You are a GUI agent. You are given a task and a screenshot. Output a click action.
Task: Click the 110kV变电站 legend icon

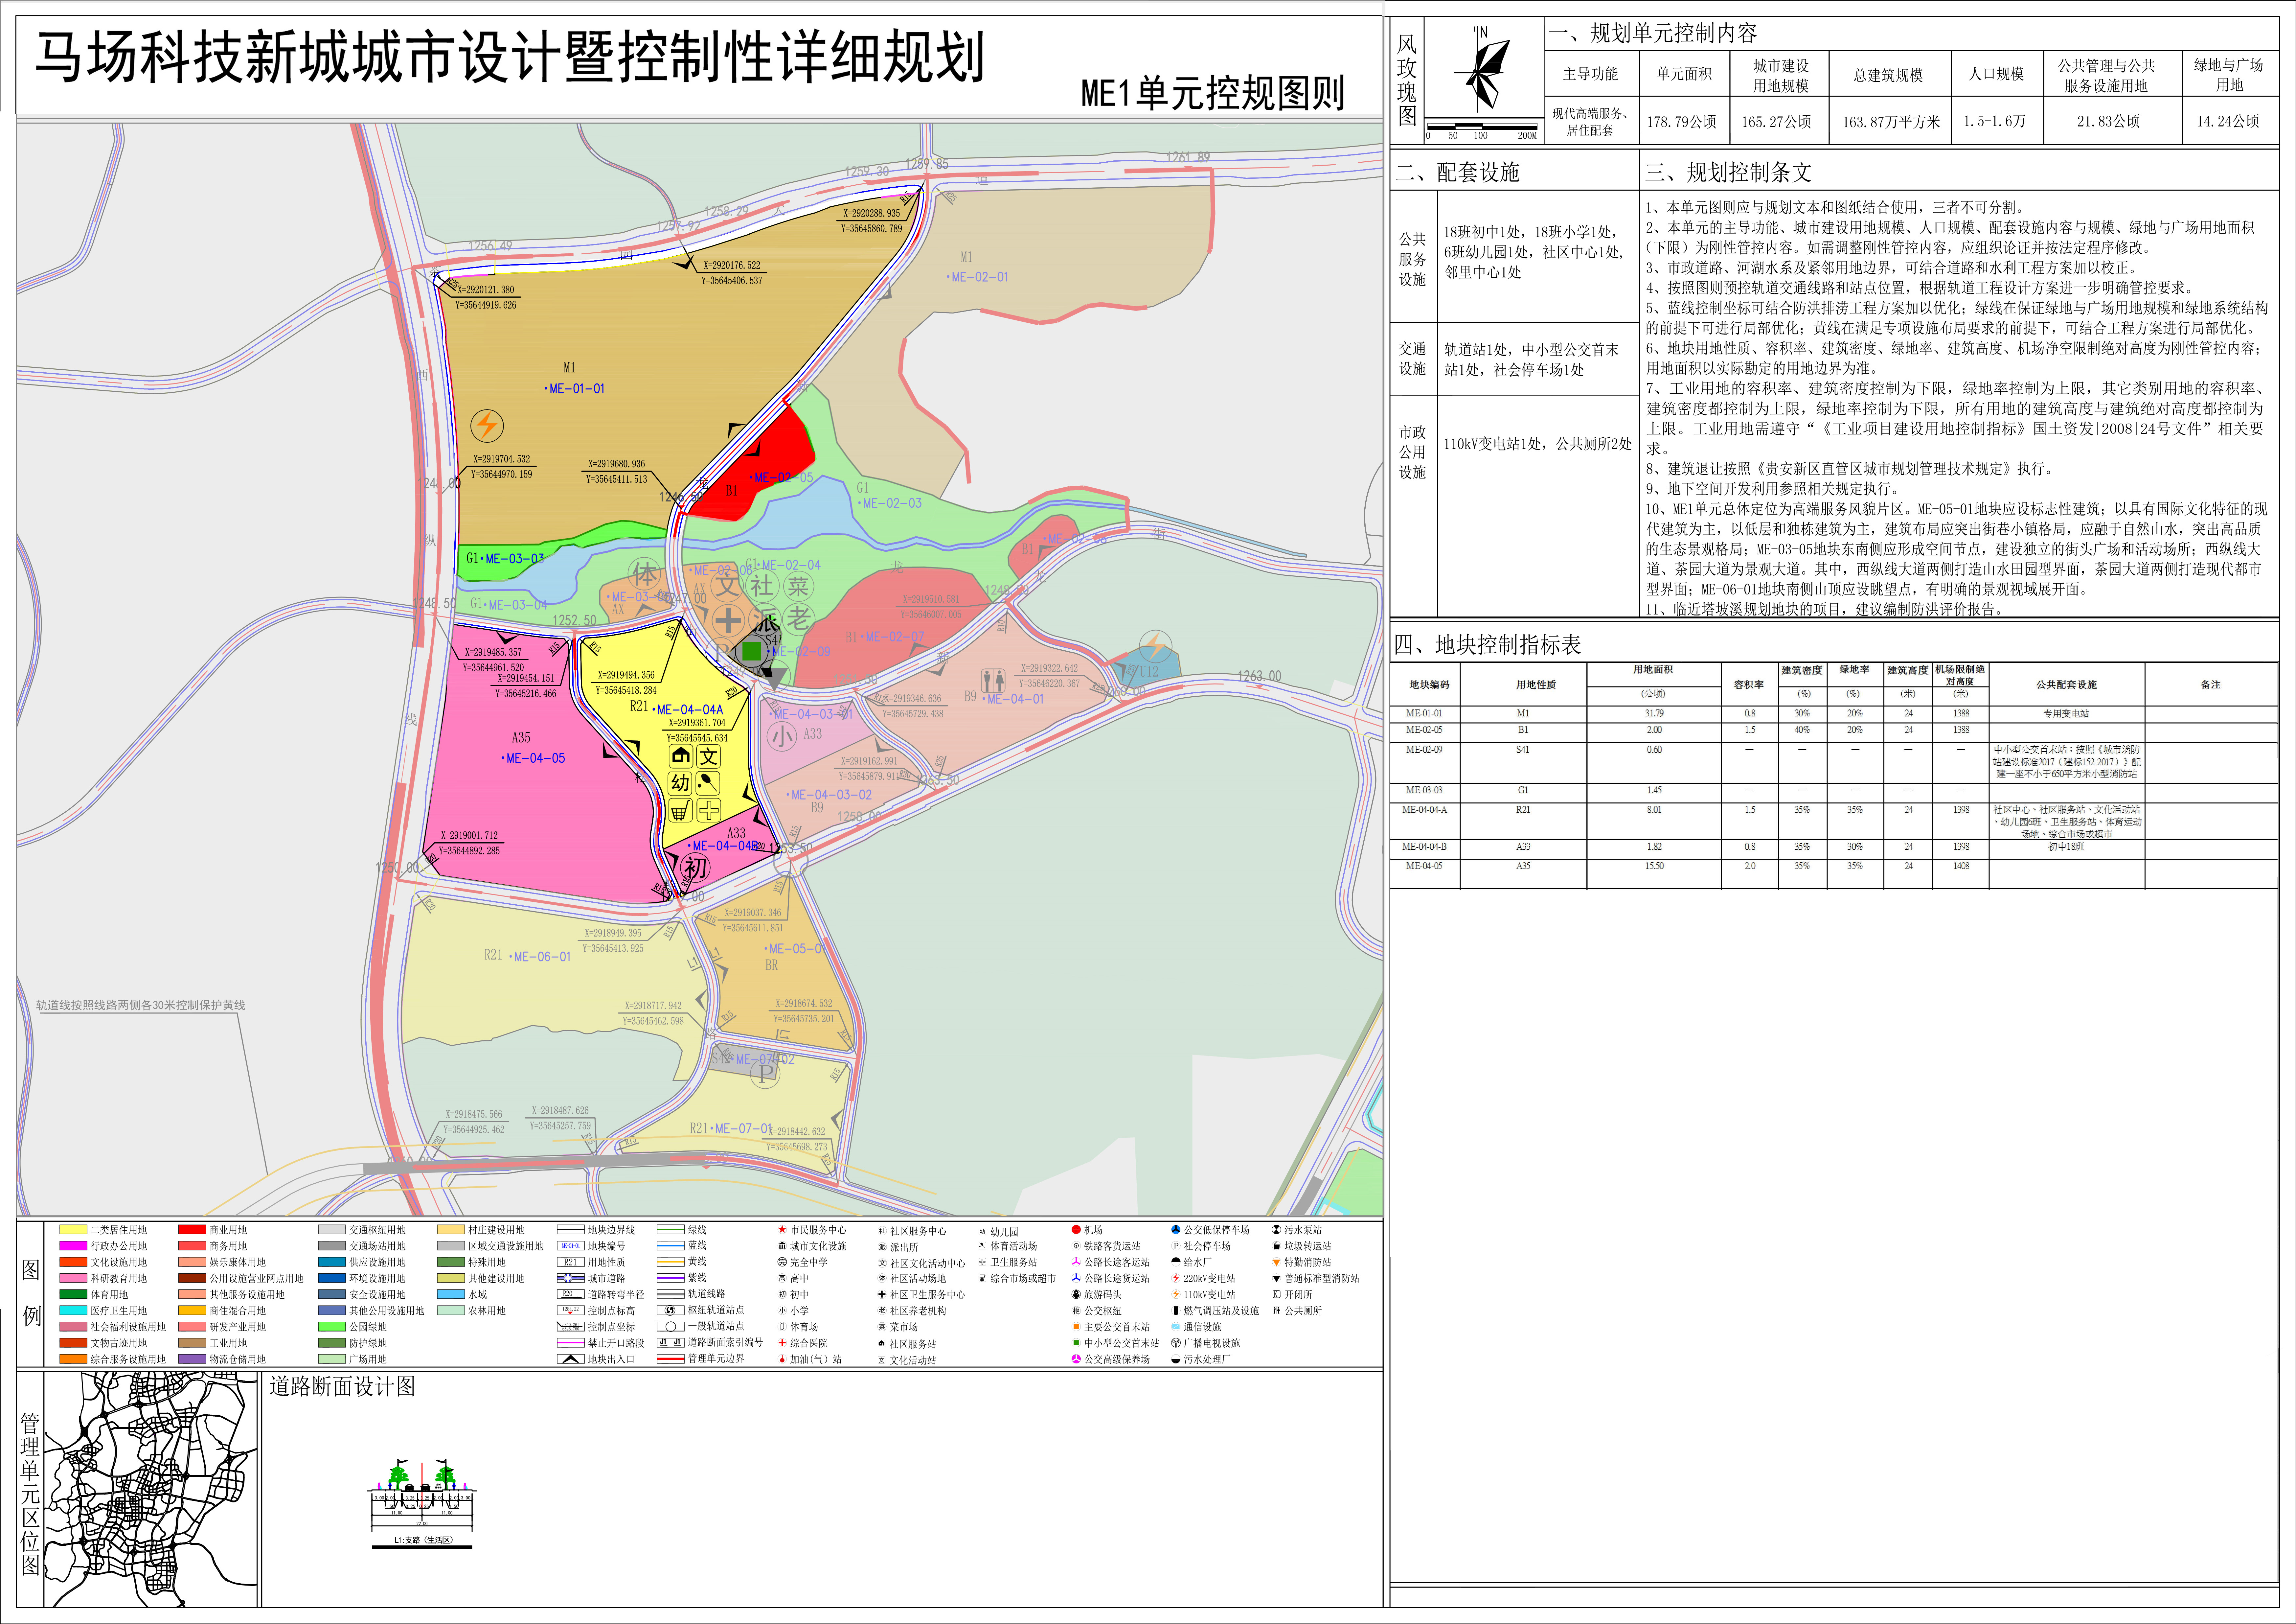1176,1294
